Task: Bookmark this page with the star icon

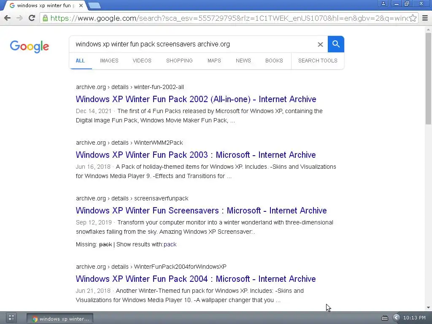Action: (x=413, y=18)
